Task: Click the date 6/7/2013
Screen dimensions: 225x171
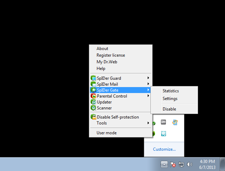Action: (x=208, y=168)
